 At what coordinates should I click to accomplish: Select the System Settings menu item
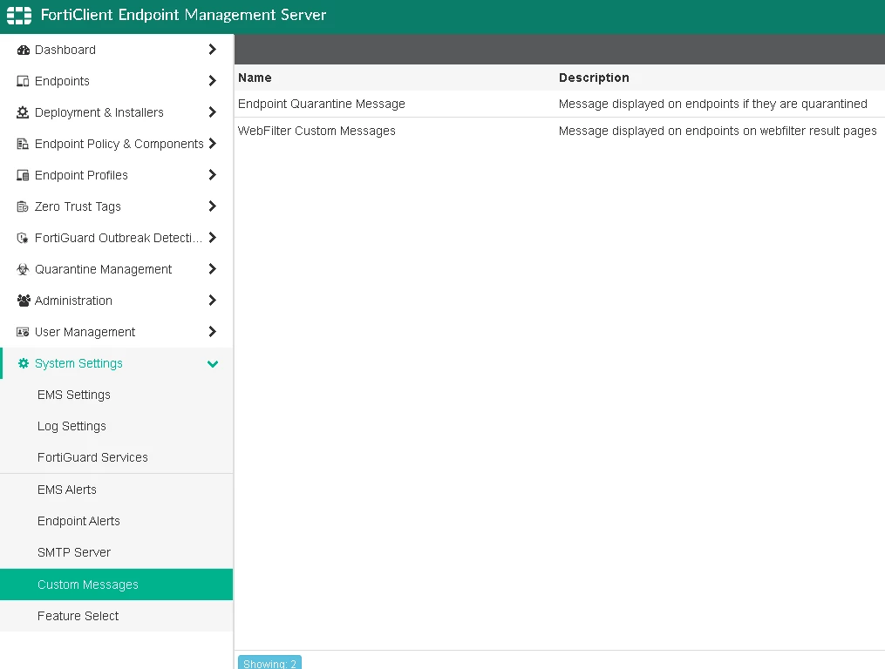[116, 363]
